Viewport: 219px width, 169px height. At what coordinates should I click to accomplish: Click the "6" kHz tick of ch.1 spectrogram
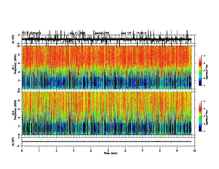point(19,63)
